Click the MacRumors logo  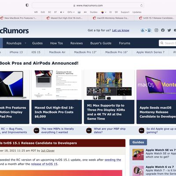pyautogui.click(x=15, y=31)
